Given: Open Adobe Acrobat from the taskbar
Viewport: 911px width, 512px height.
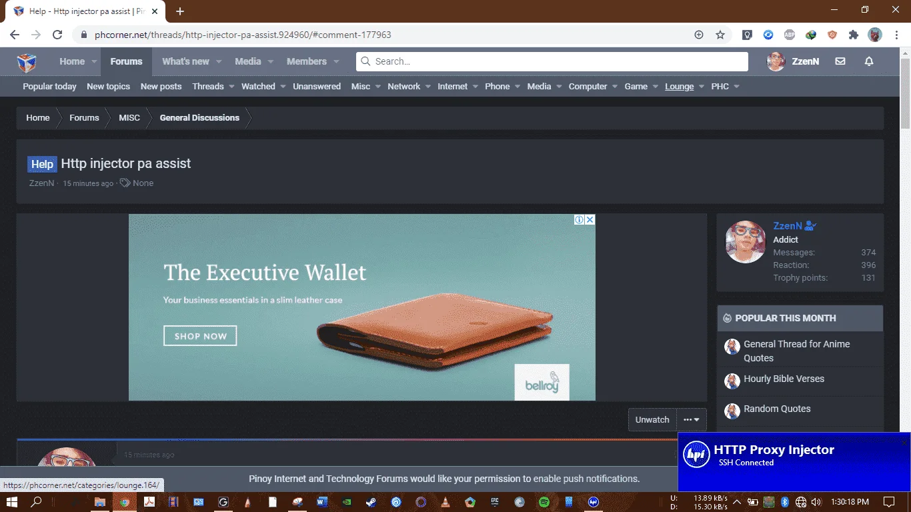Looking at the screenshot, I should point(150,502).
